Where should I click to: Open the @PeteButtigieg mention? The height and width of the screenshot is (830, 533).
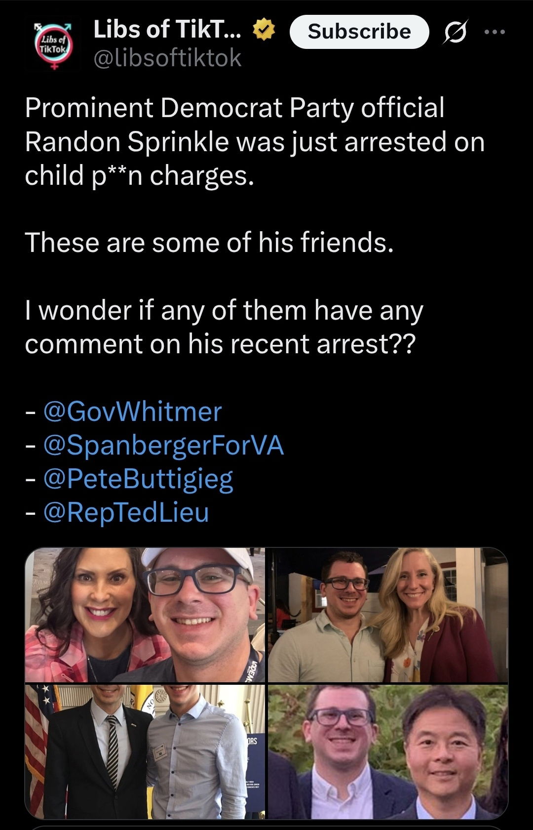[x=138, y=479]
